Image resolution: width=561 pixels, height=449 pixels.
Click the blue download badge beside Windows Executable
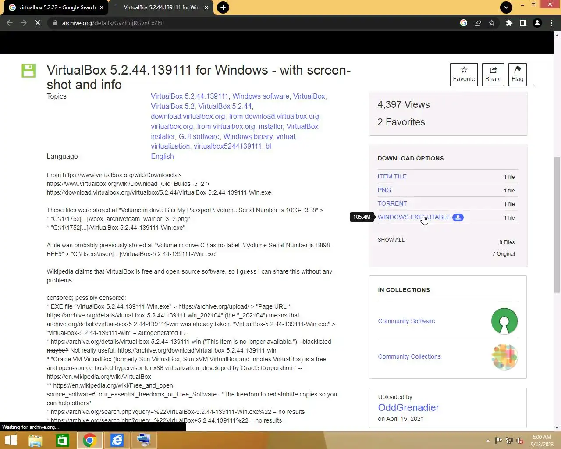458,217
